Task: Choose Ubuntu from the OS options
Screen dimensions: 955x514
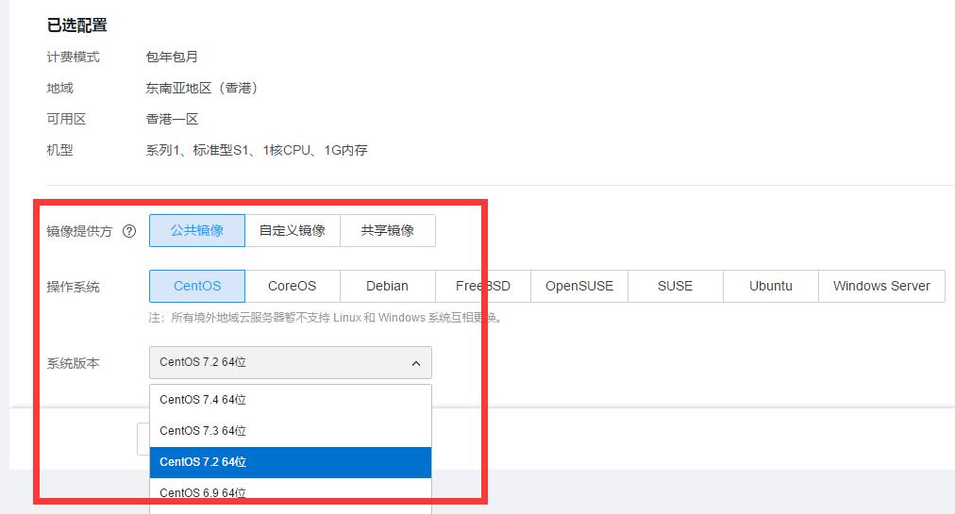Action: click(x=770, y=286)
